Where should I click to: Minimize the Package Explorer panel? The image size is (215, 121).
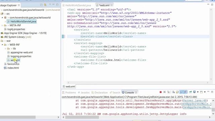tap(53, 4)
